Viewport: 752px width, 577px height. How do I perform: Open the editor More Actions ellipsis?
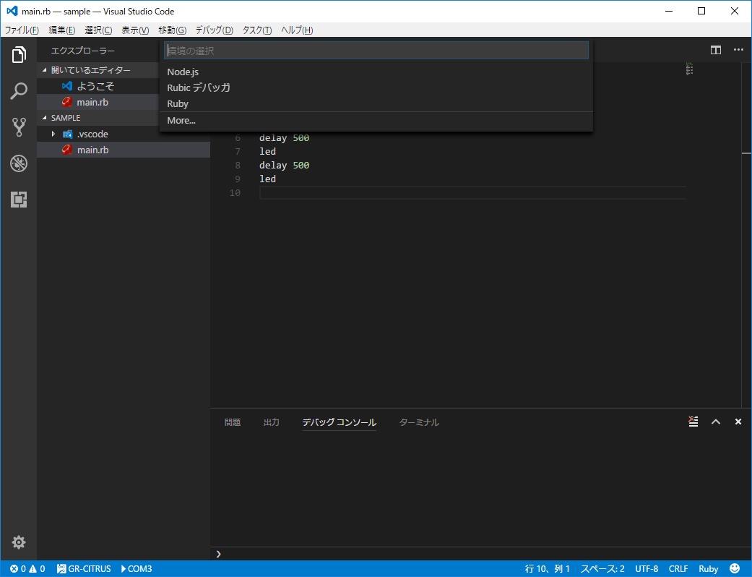[738, 50]
